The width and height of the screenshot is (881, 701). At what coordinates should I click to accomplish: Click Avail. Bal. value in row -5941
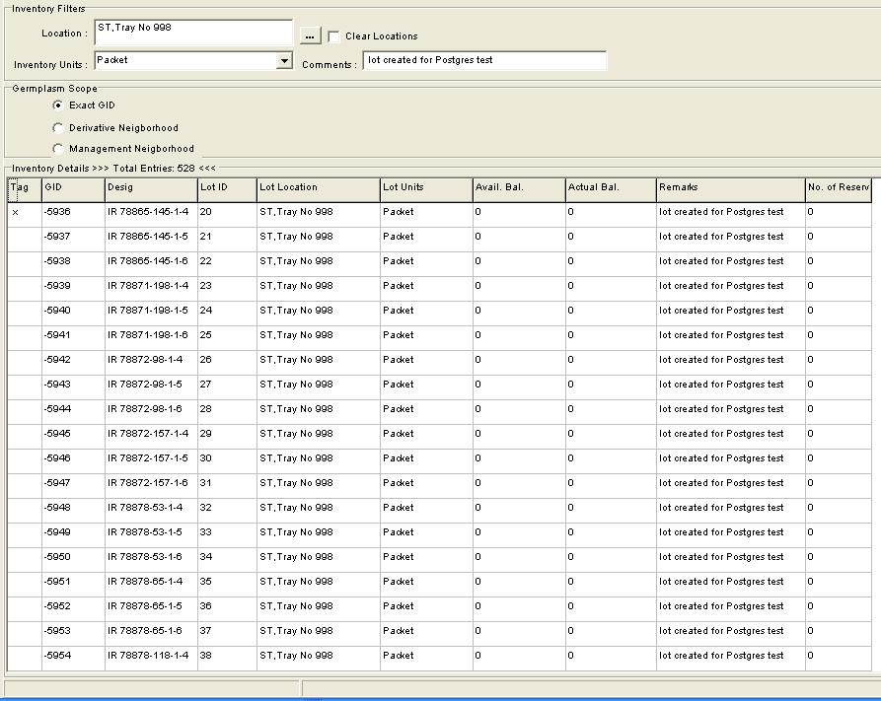click(x=520, y=338)
